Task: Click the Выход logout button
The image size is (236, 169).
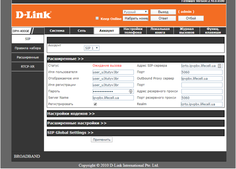Action: click(x=163, y=12)
